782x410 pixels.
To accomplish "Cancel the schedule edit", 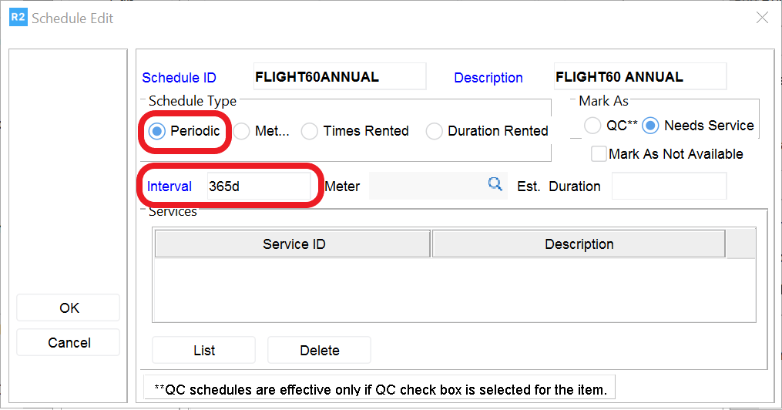I will click(x=69, y=342).
